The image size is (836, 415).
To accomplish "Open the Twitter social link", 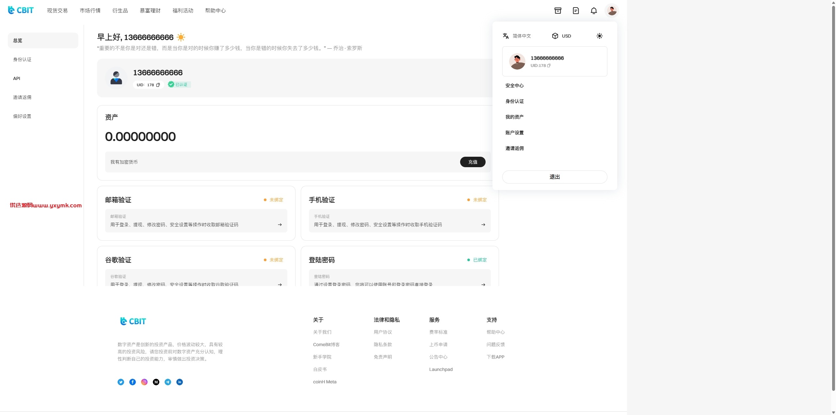I will [x=121, y=382].
